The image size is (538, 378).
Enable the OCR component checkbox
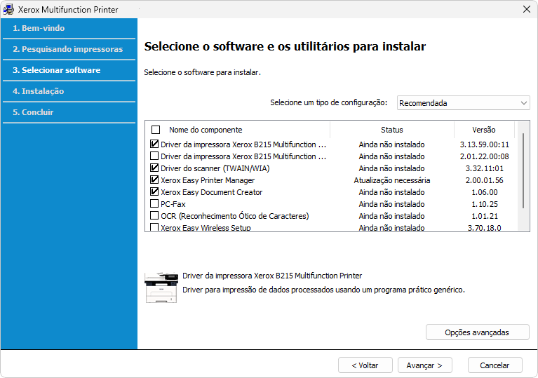point(154,216)
